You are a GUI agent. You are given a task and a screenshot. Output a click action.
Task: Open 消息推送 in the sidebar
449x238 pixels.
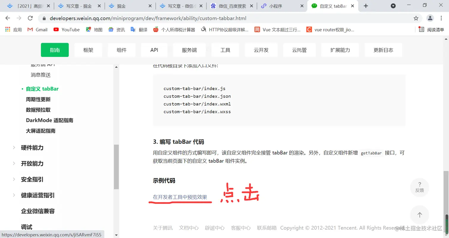[41, 75]
